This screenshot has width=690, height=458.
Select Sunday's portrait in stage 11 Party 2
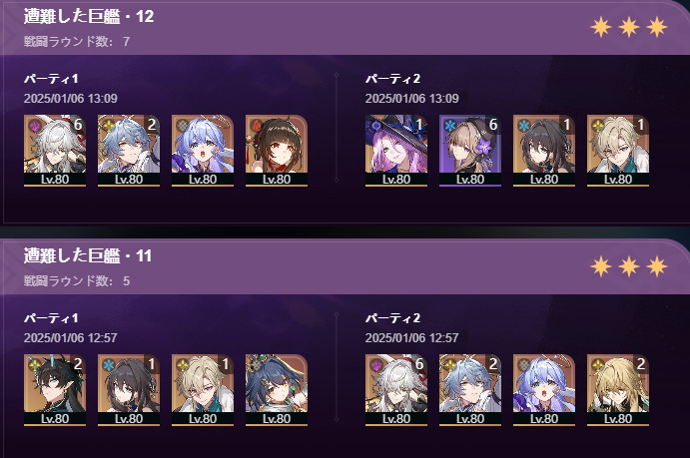tap(470, 390)
